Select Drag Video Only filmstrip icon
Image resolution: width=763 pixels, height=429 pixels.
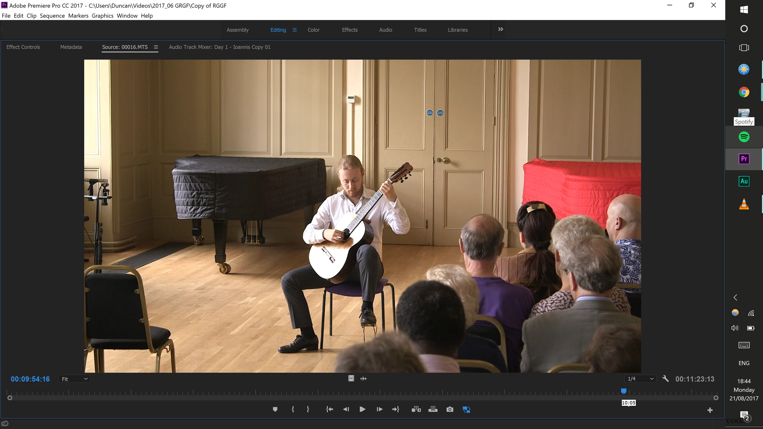coord(351,378)
